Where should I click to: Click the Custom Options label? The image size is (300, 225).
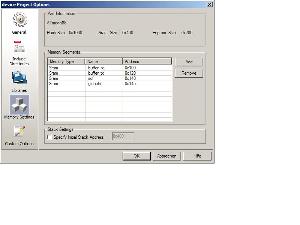tap(19, 144)
